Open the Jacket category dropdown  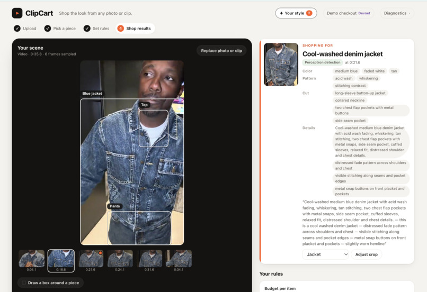click(325, 254)
